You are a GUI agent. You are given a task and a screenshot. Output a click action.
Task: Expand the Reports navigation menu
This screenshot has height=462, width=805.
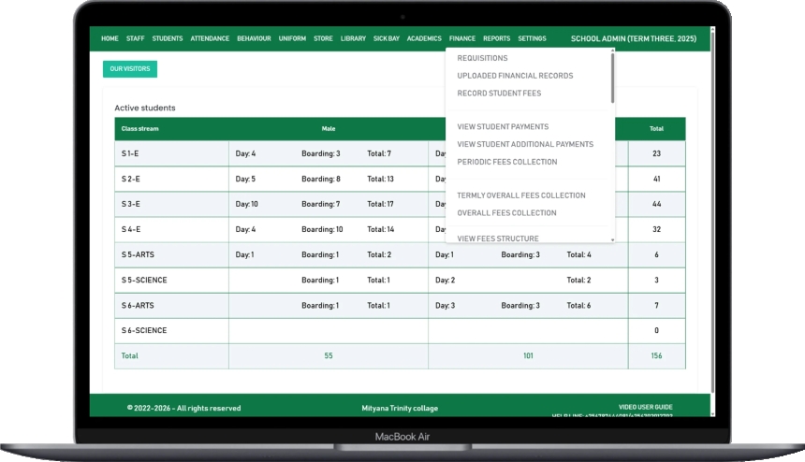(x=496, y=38)
